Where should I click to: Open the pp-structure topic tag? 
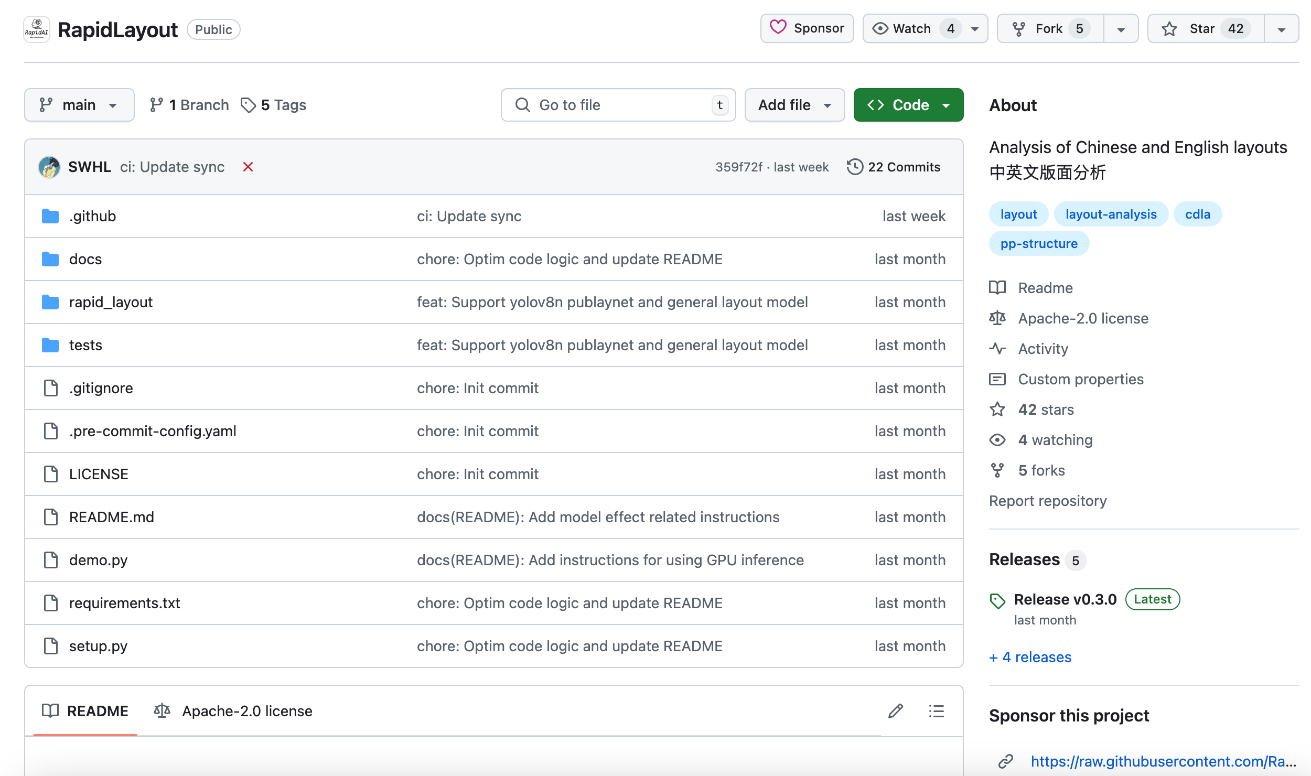point(1039,243)
